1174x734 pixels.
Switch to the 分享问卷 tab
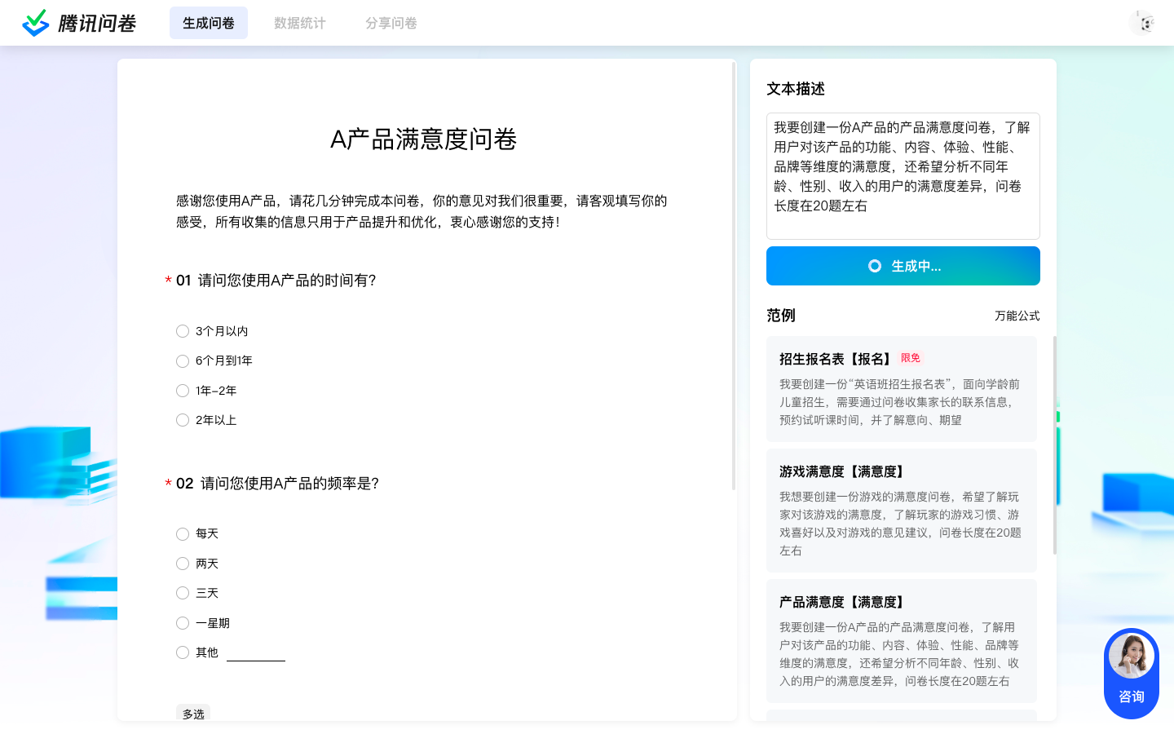391,23
